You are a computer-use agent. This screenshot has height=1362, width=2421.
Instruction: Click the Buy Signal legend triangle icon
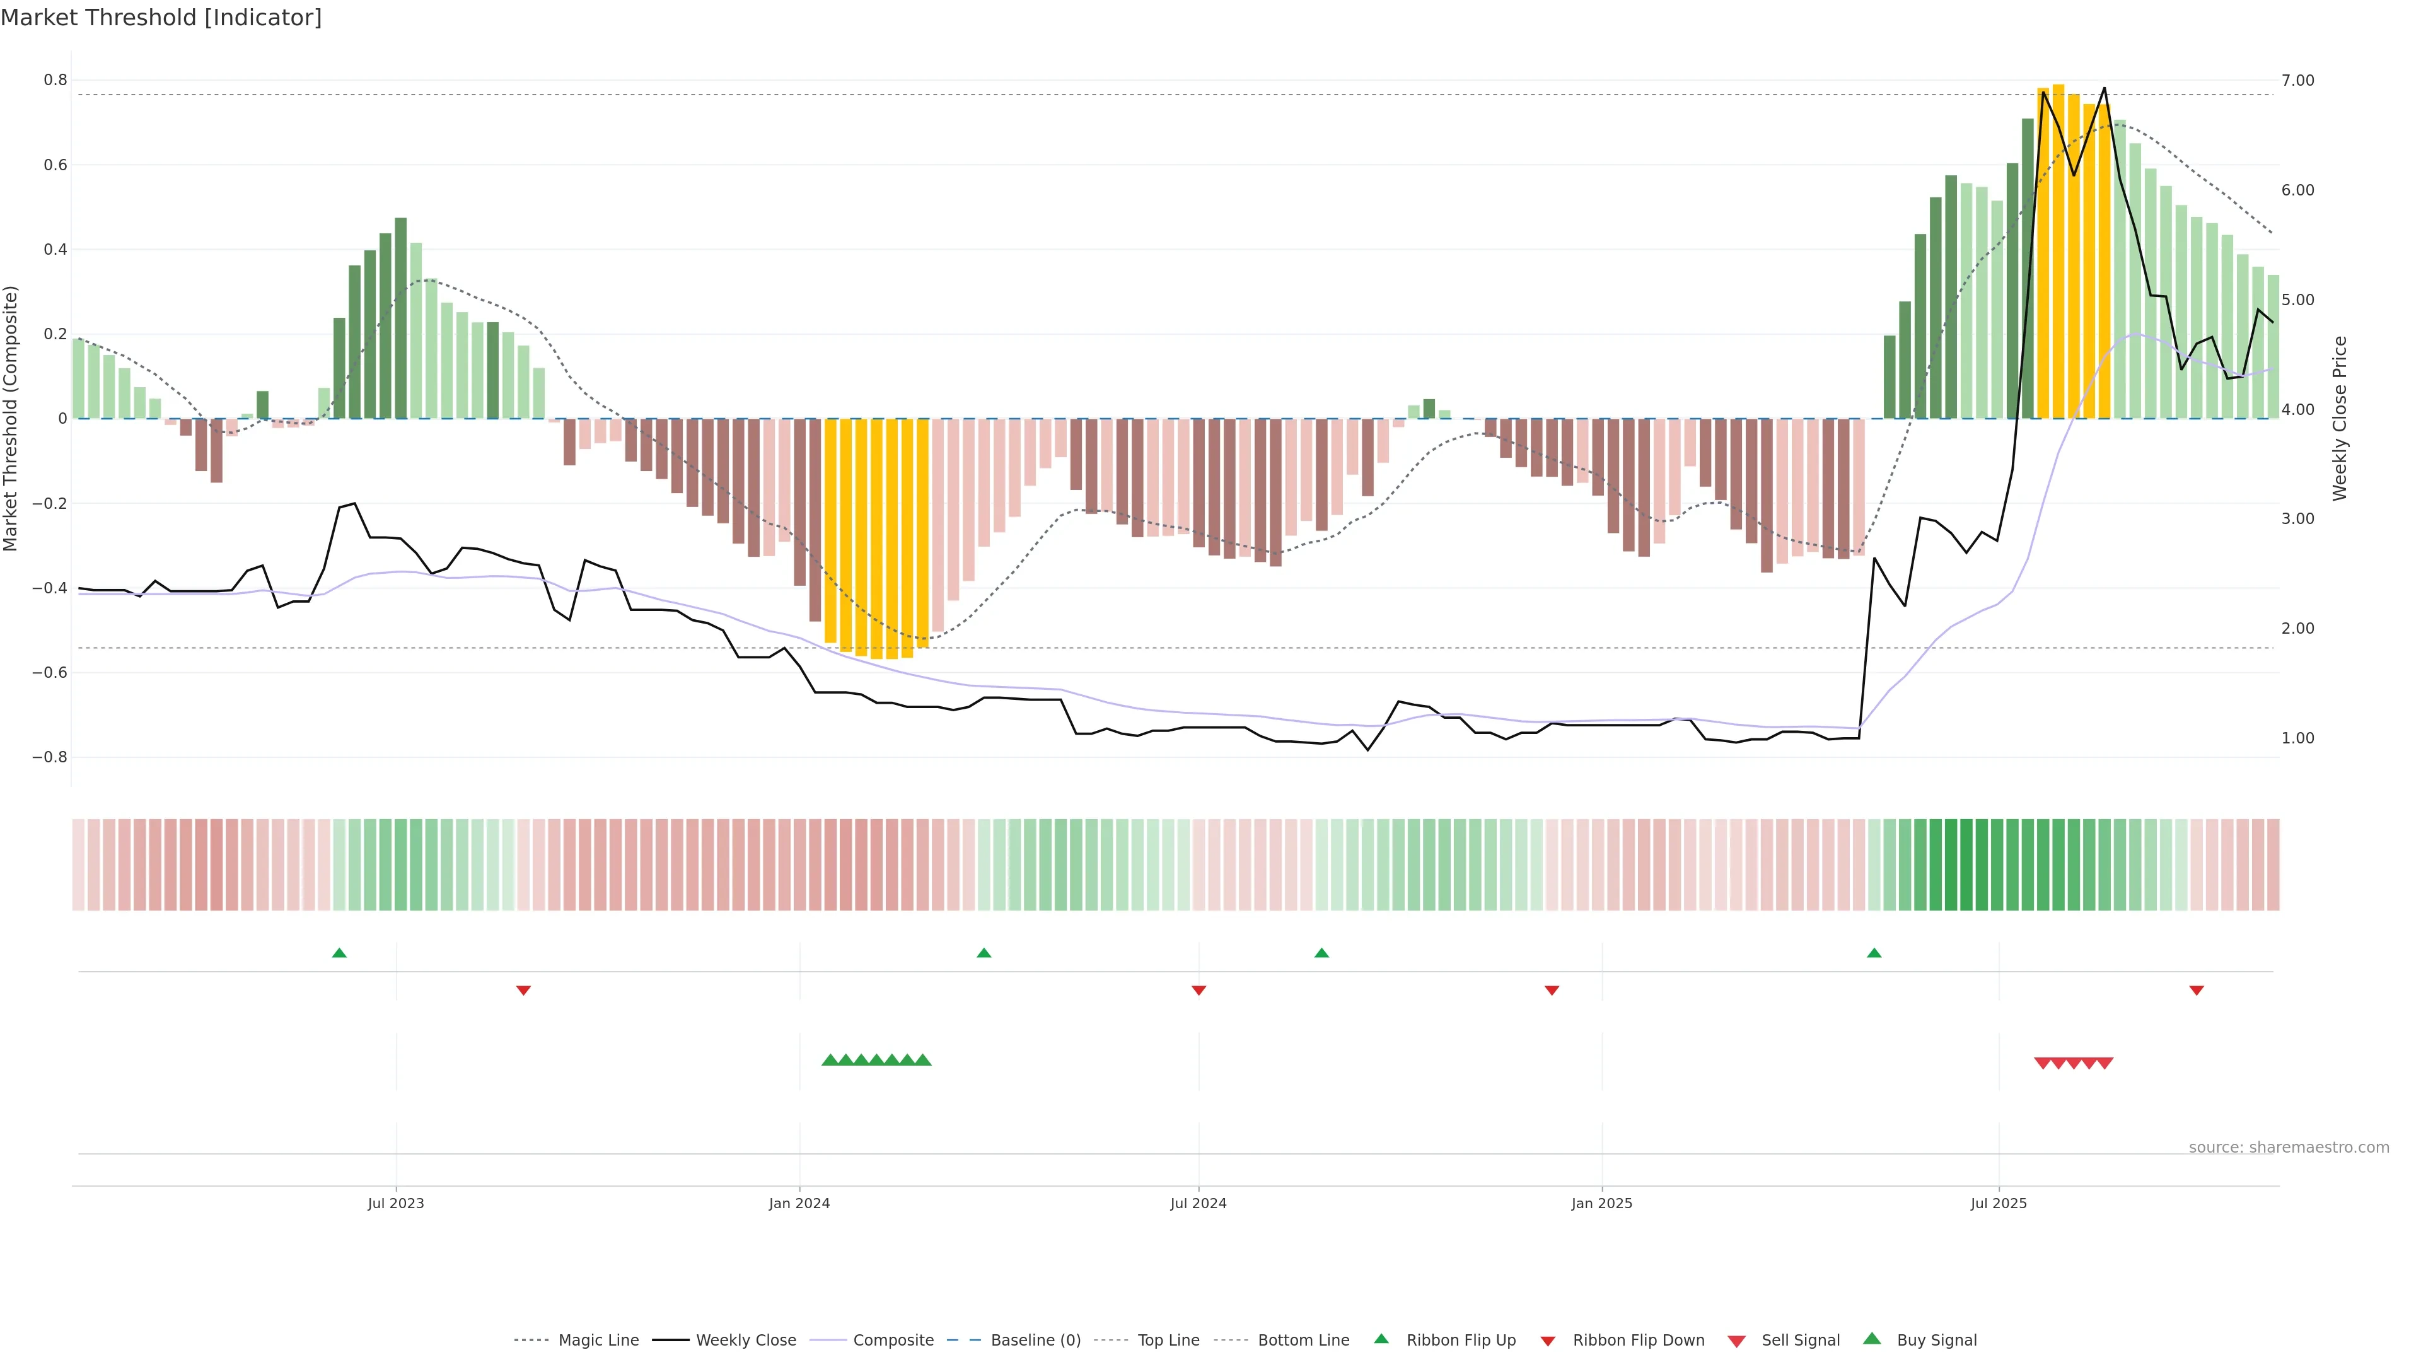click(x=1872, y=1339)
